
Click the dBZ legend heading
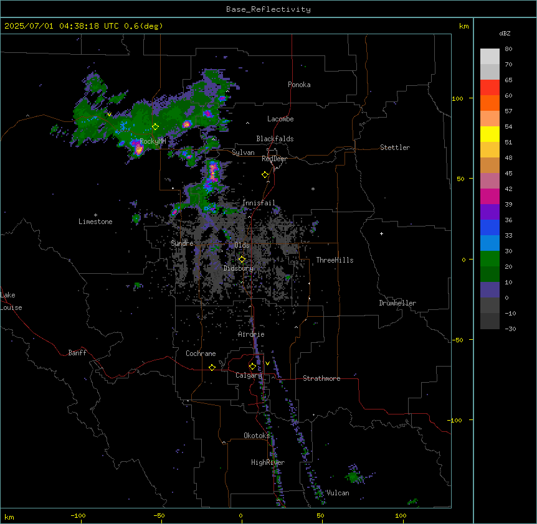(505, 33)
